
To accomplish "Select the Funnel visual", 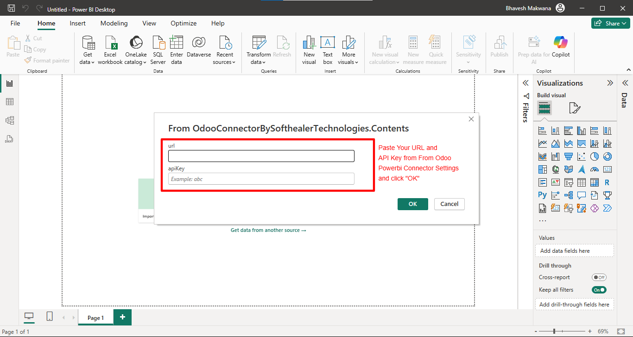I will tap(569, 156).
